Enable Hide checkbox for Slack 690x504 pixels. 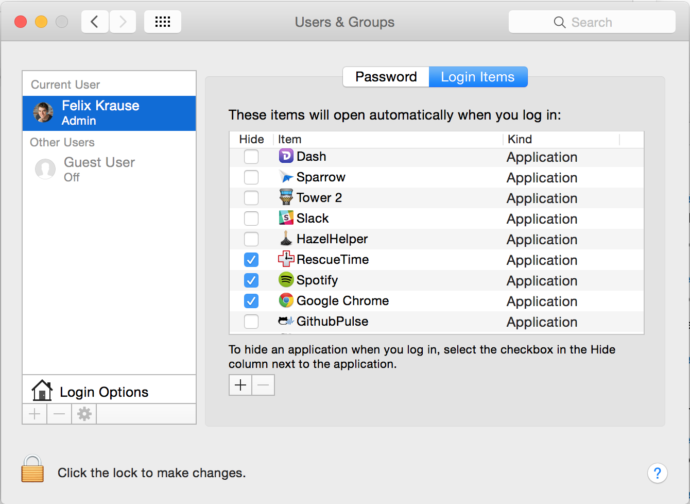[x=251, y=218]
